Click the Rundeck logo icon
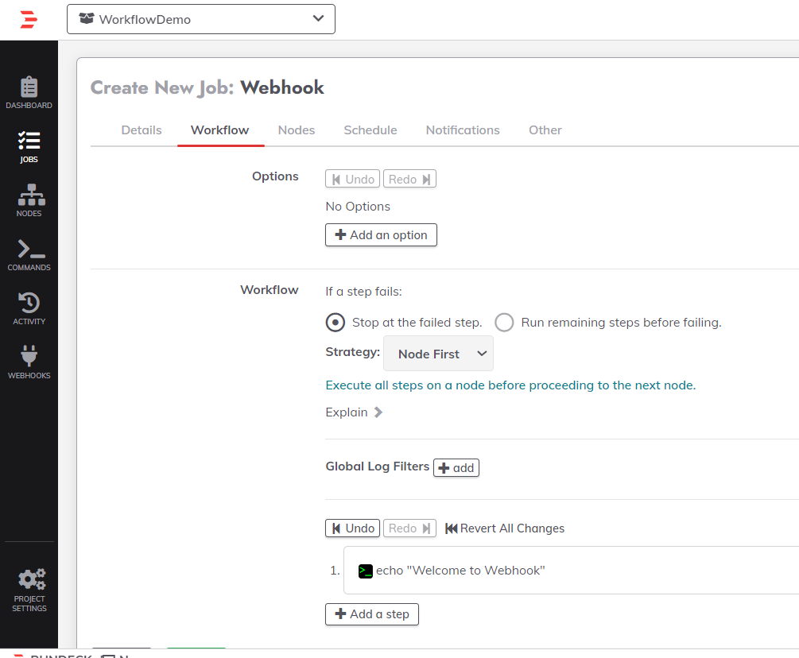 [x=29, y=20]
